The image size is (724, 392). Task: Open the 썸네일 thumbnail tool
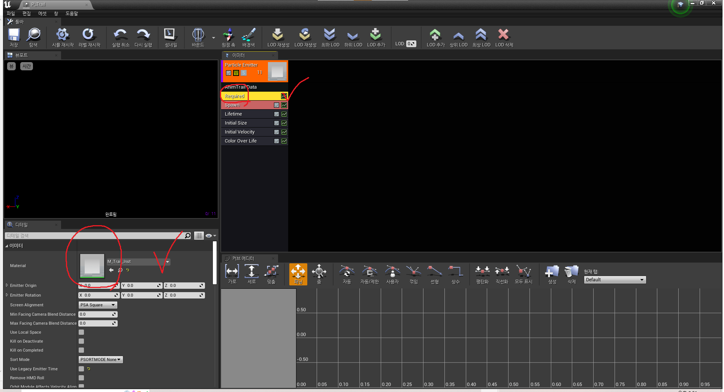pos(171,38)
